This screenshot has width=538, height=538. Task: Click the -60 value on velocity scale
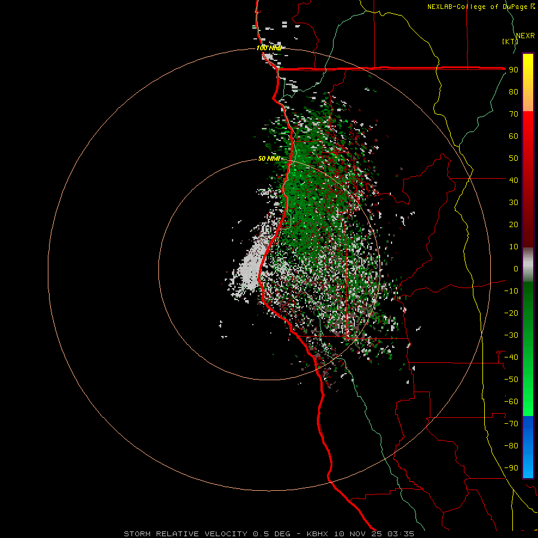(x=511, y=402)
